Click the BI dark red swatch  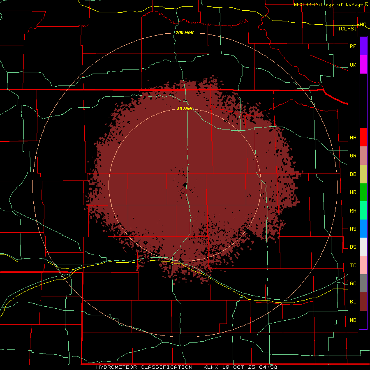coord(363,302)
